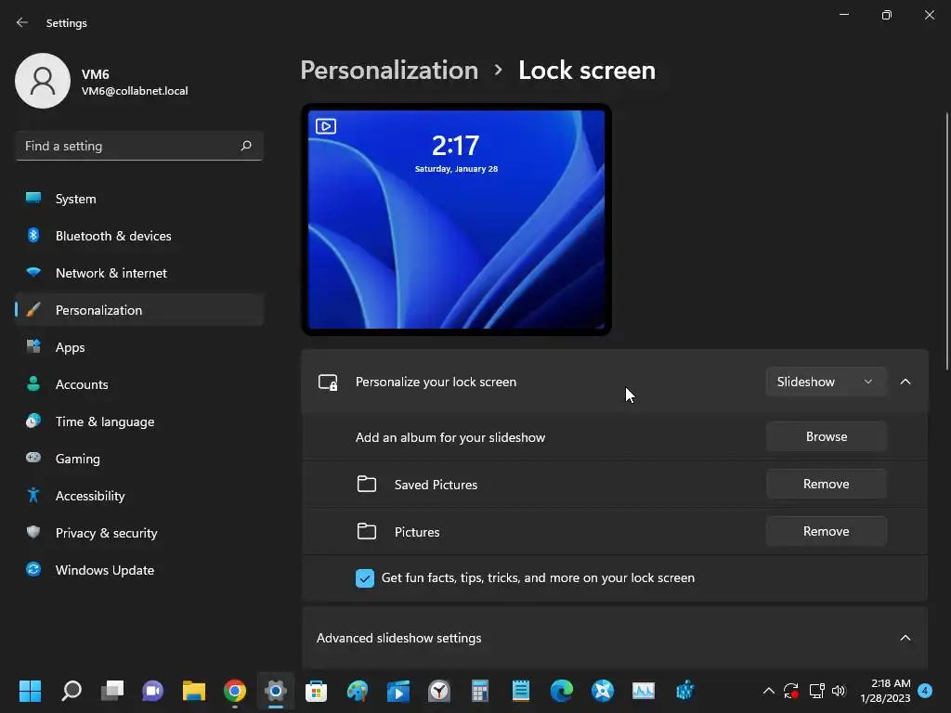The height and width of the screenshot is (713, 951).
Task: Open Calculator from the taskbar
Action: click(480, 690)
